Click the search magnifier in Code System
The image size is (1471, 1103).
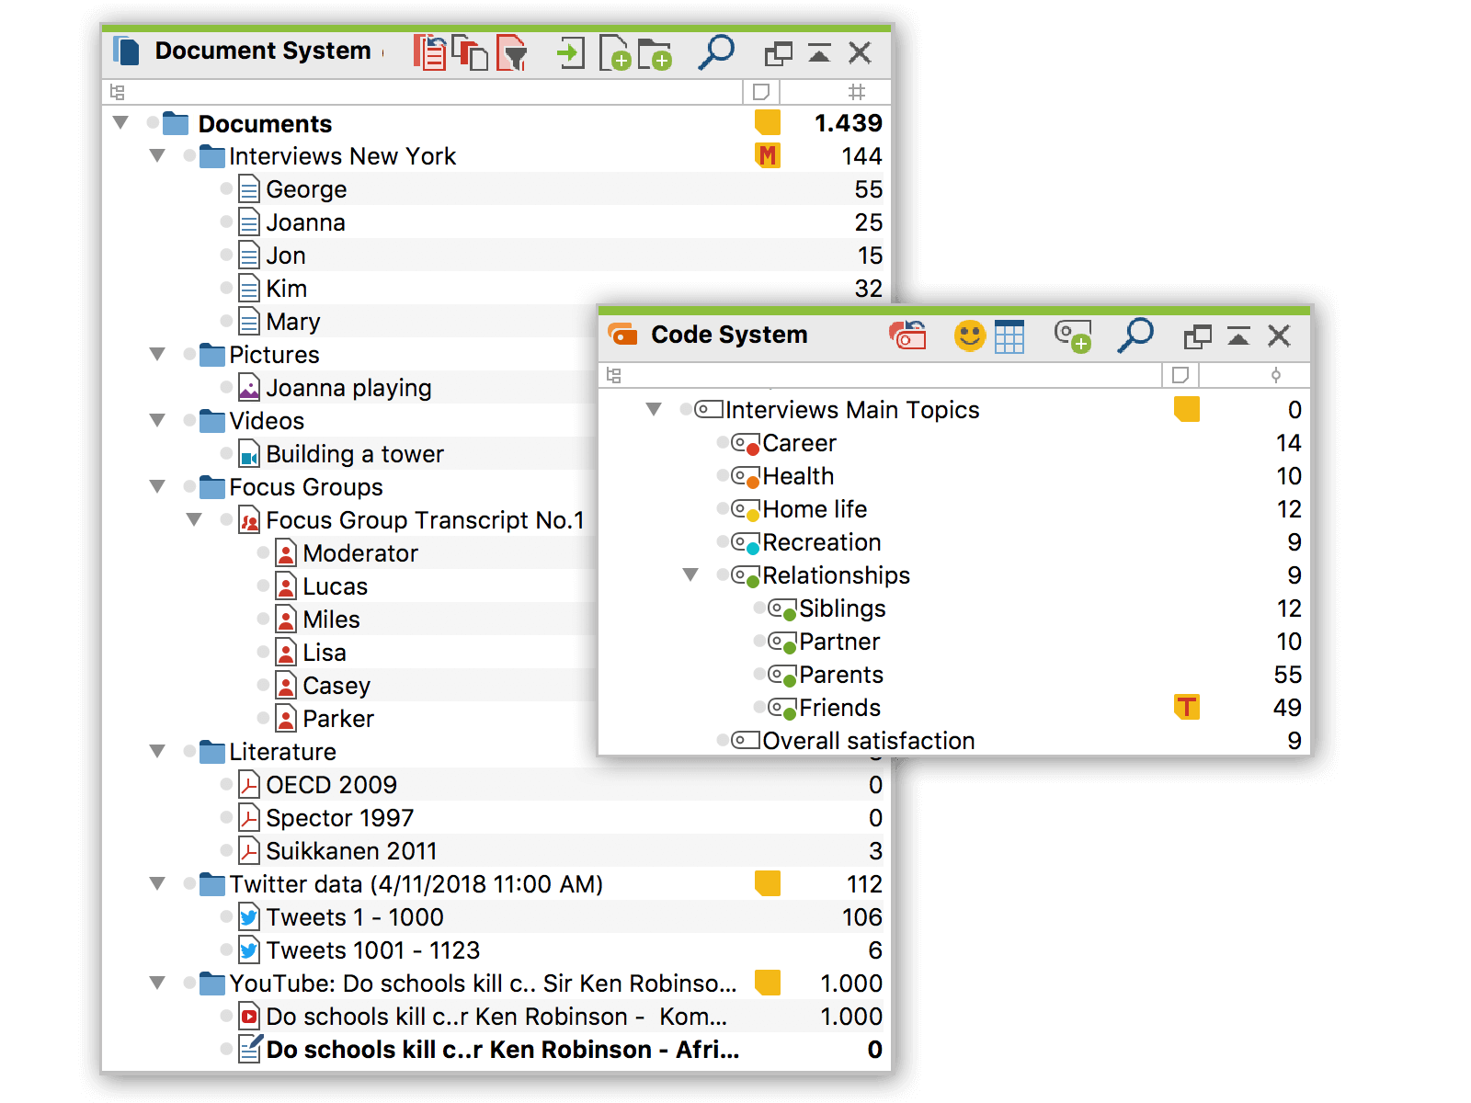[1135, 335]
